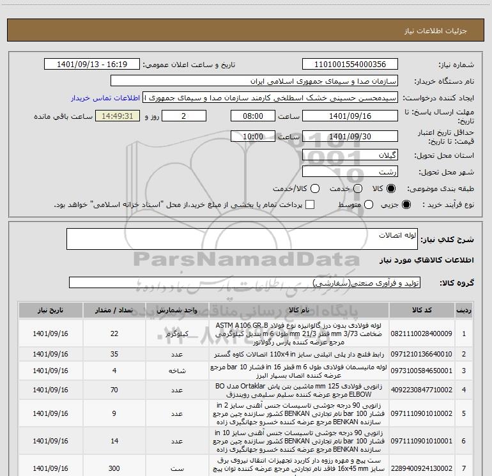
Task: Click the 2 in BENKAN elbow description
Action: 299,413
